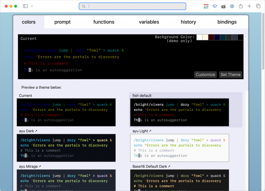Show the tab overview icon

click(258, 6)
